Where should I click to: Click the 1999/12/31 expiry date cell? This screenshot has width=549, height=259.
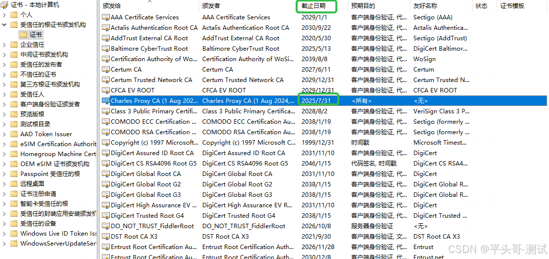pyautogui.click(x=318, y=143)
